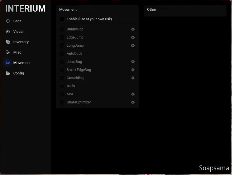
Task: Go to the Inventory tab
Action: (21, 42)
